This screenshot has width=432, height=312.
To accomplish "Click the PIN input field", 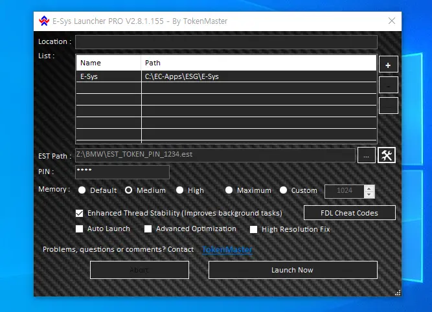I will tap(122, 172).
